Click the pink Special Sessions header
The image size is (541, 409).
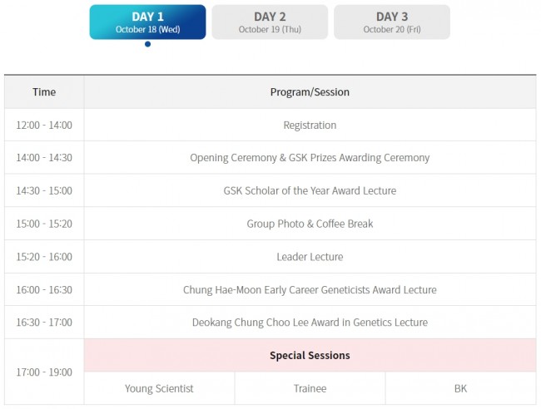(x=310, y=355)
